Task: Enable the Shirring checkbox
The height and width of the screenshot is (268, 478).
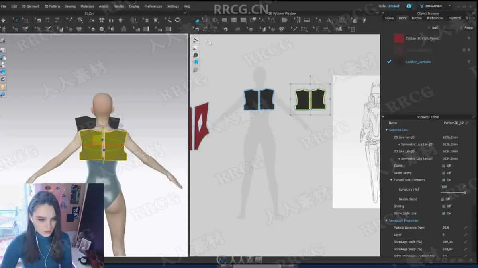Action: tap(444, 206)
